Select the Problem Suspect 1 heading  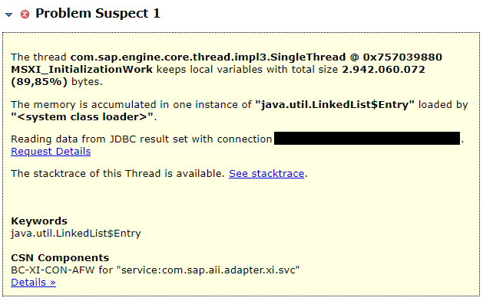[98, 14]
